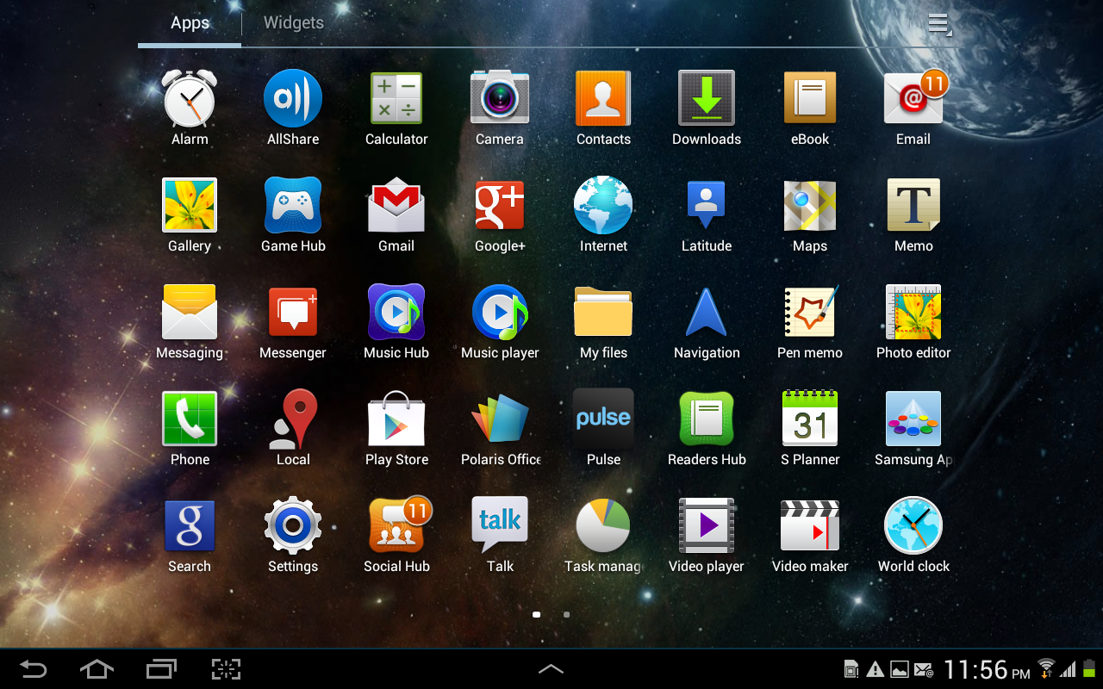
Task: Open the Google Search app
Action: (x=190, y=535)
